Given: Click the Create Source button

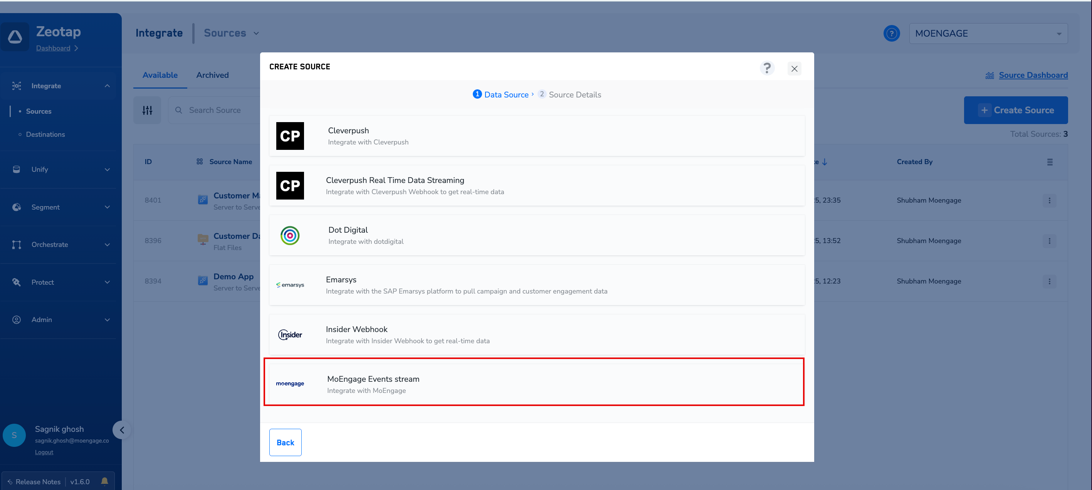Looking at the screenshot, I should pos(1016,110).
